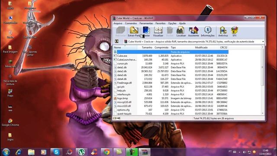The height and width of the screenshot is (156, 277).
Task: Click the Skype taskbar icon
Action: coord(56,152)
